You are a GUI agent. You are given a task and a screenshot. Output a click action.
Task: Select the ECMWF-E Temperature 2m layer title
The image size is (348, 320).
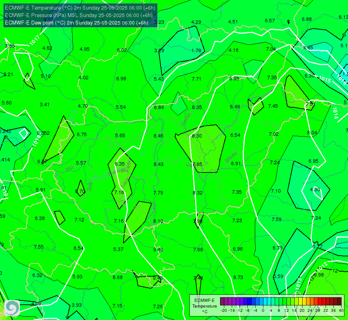click(80, 8)
